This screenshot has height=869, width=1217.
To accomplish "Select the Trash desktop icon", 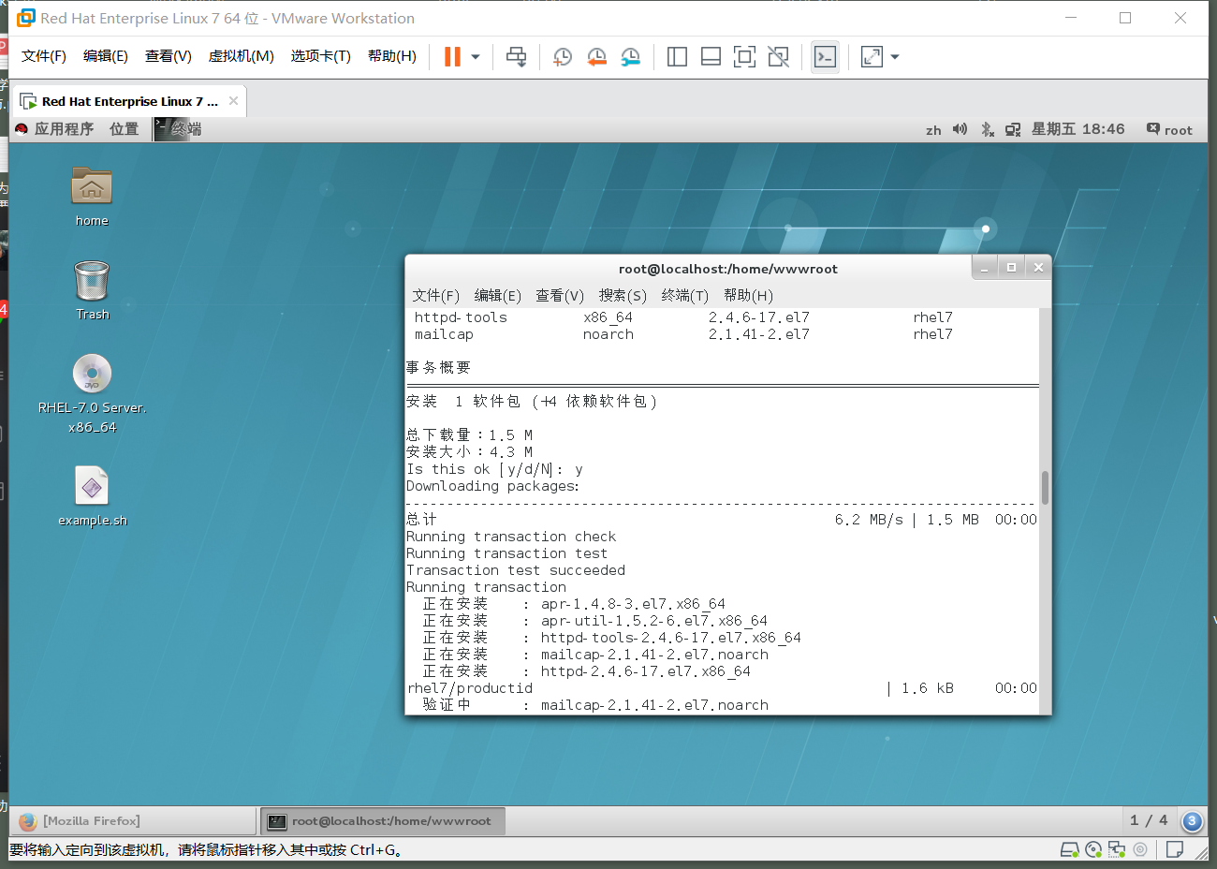I will point(92,290).
